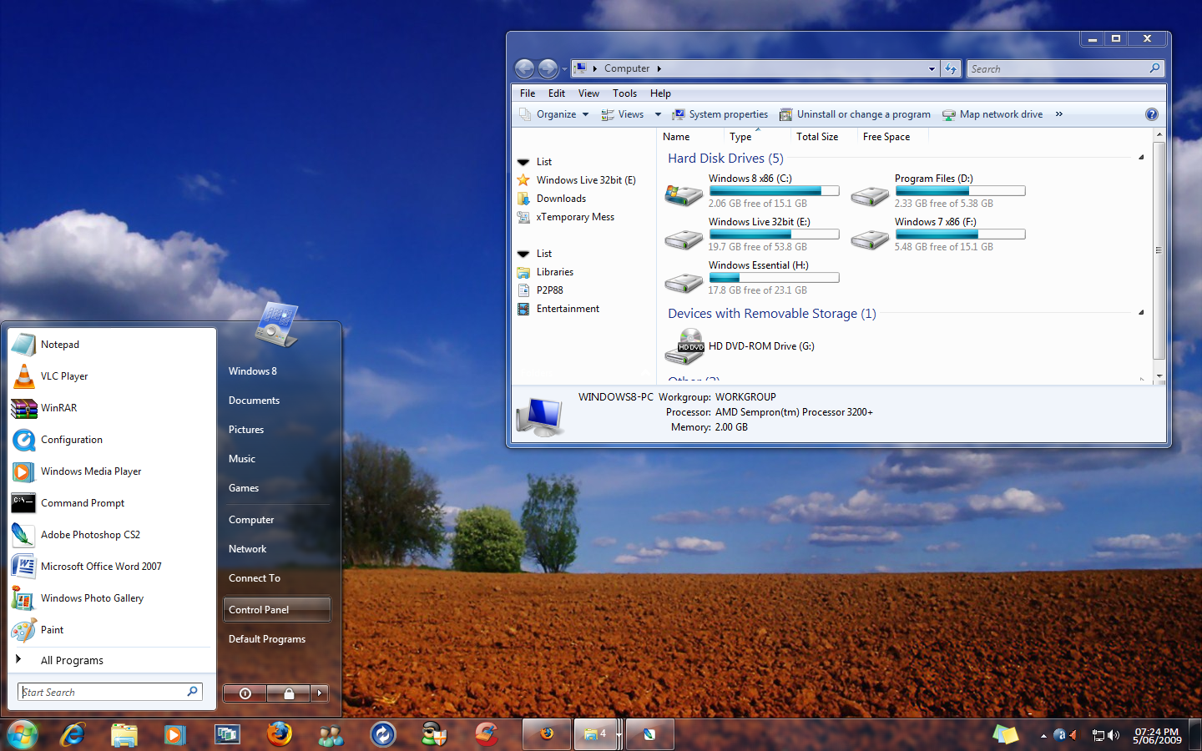This screenshot has height=751, width=1202.
Task: Open the View menu
Action: pyautogui.click(x=588, y=93)
